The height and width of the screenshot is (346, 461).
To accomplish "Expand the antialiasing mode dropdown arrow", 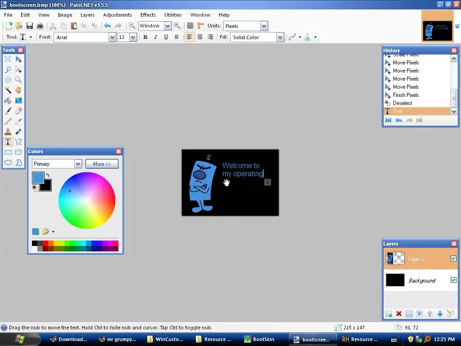I will (300, 37).
